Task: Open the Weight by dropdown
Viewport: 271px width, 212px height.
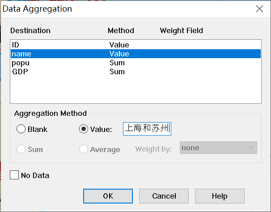Action: coord(218,148)
